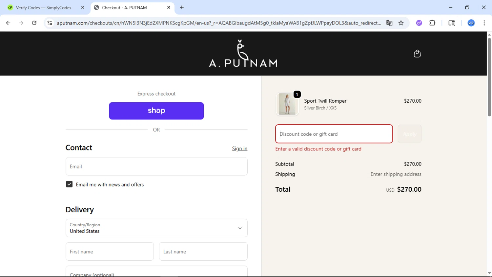Viewport: 492px width, 277px height.
Task: Expand the Country/Region dropdown
Action: (156, 228)
